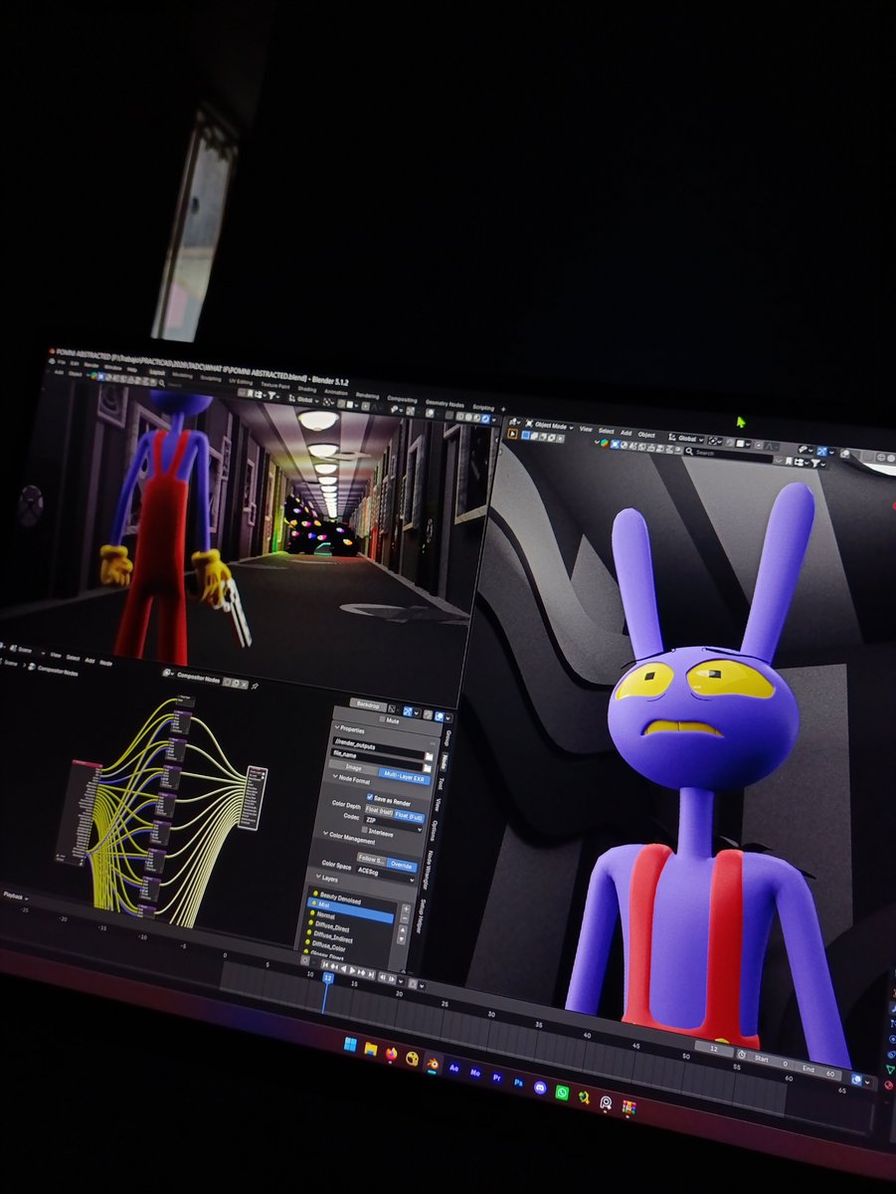Open the Select menu in right viewport header
896x1194 pixels.
click(x=607, y=431)
